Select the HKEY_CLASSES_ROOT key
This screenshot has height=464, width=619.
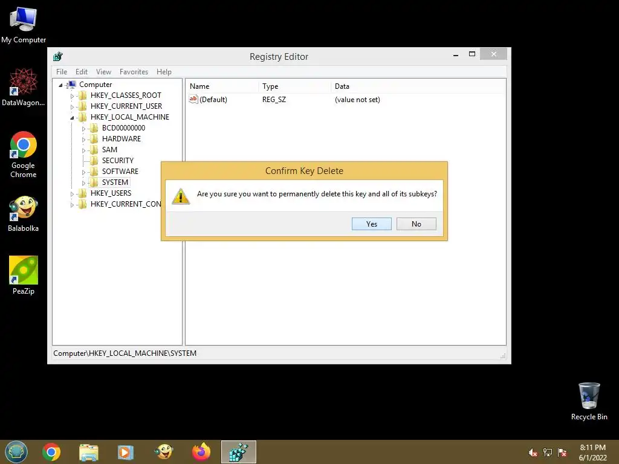point(126,95)
